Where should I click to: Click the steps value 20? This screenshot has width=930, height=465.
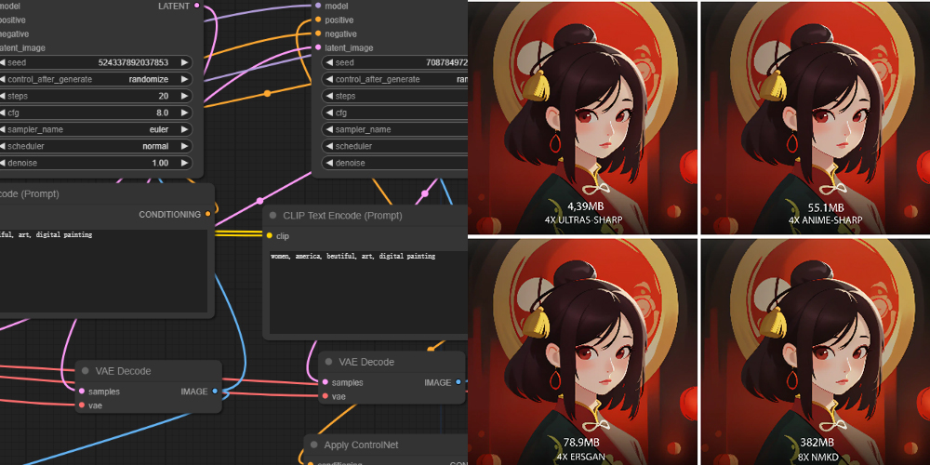163,96
